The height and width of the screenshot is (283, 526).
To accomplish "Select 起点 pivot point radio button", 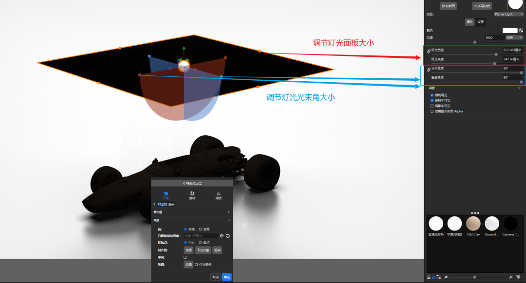I will pyautogui.click(x=200, y=243).
